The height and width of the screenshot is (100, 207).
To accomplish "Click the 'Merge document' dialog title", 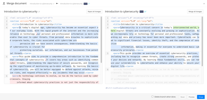I will [x=16, y=3].
